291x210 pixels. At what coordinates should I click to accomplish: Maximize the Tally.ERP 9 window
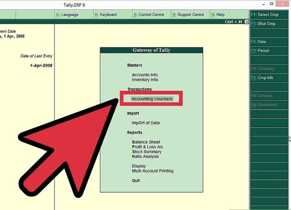(x=272, y=4)
